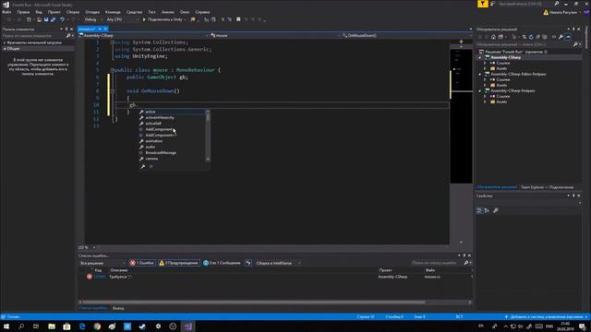
Task: Open File Explorer from the taskbar
Action: tap(52, 326)
